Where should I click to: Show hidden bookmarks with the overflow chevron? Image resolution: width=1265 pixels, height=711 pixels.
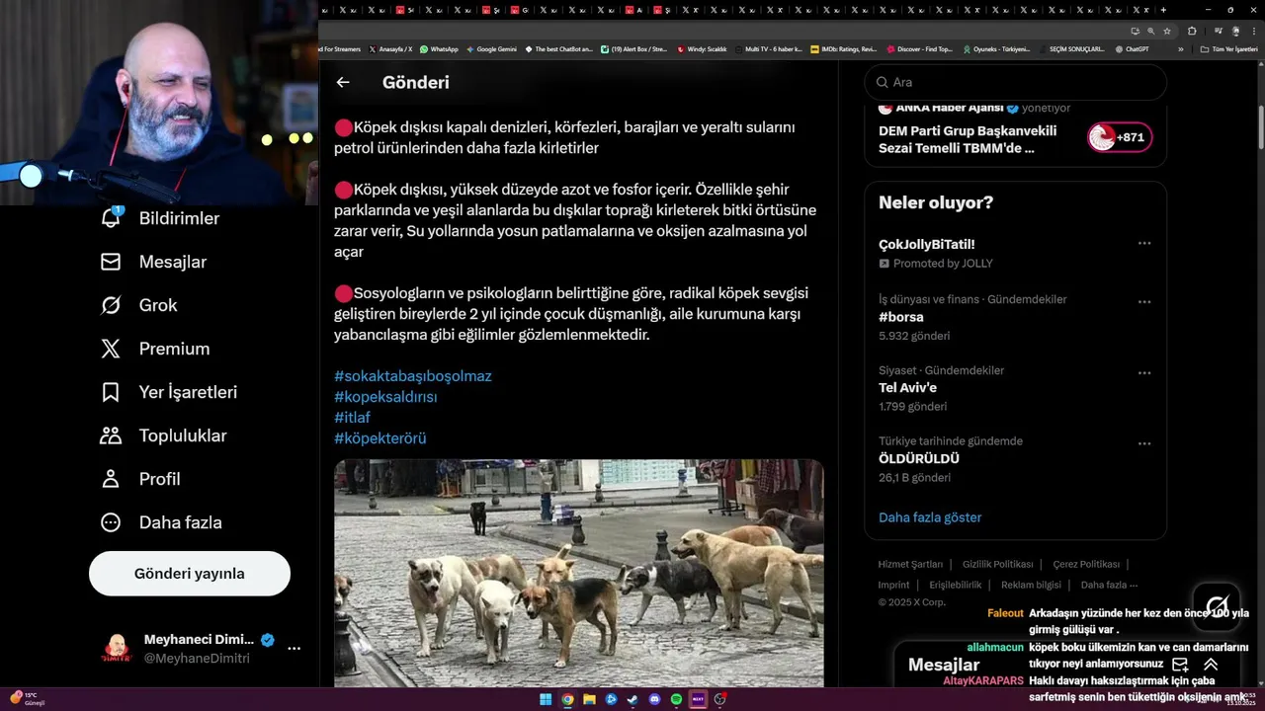1180,48
